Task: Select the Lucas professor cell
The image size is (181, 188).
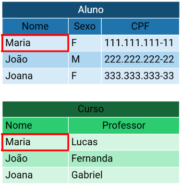Action: coord(124,142)
